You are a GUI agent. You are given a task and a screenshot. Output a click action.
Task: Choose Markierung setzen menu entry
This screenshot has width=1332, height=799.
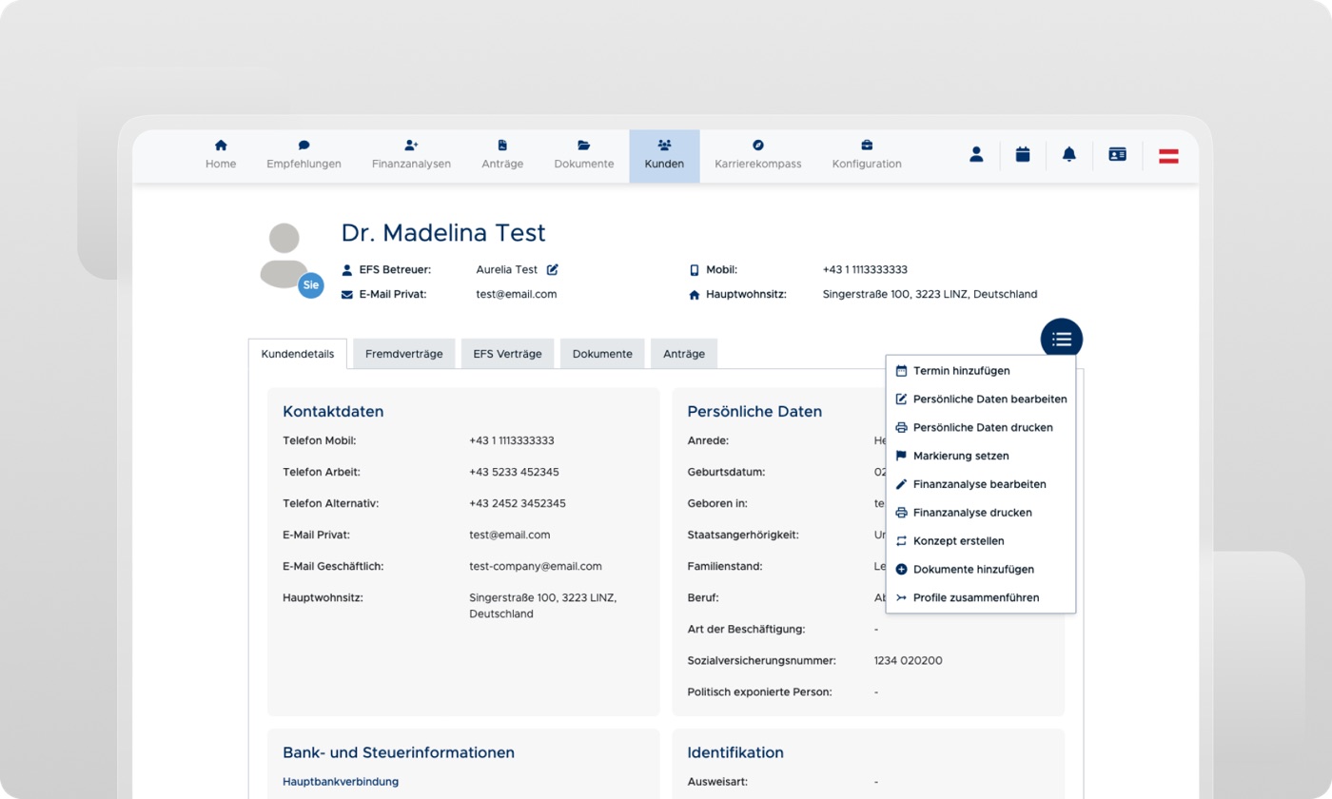pos(981,456)
